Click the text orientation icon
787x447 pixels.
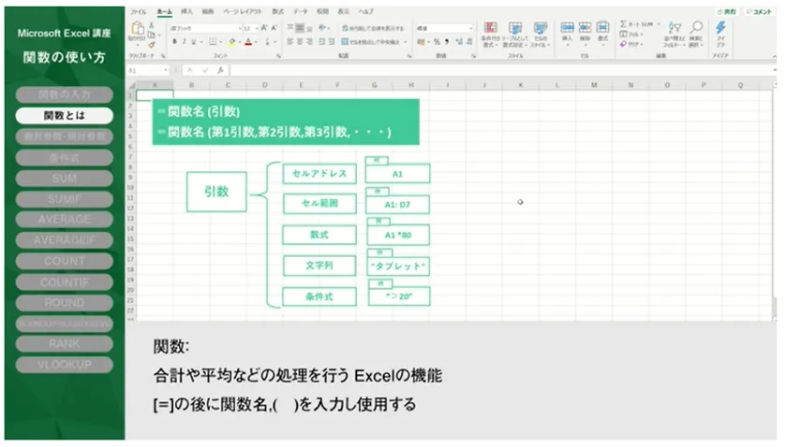[x=322, y=28]
